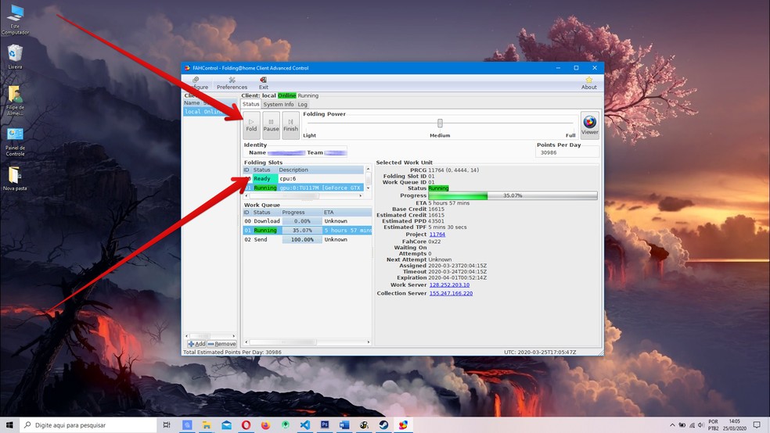Remove the selected client

point(222,344)
